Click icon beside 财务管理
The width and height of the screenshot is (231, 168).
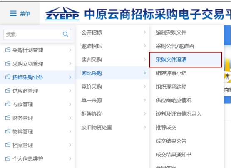point(8,118)
